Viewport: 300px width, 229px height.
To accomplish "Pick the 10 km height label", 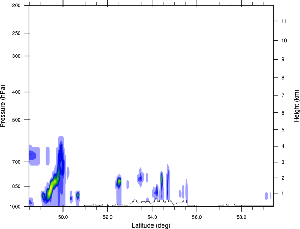I will pyautogui.click(x=284, y=41).
